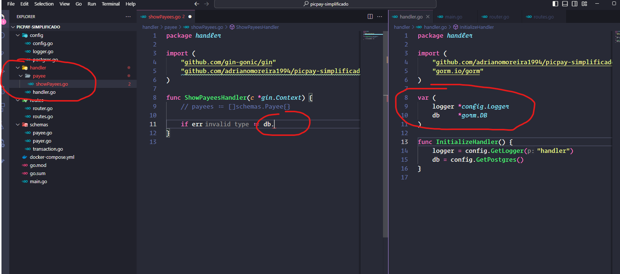620x274 pixels.
Task: Select showPayees.go in the file tree
Action: (52, 84)
